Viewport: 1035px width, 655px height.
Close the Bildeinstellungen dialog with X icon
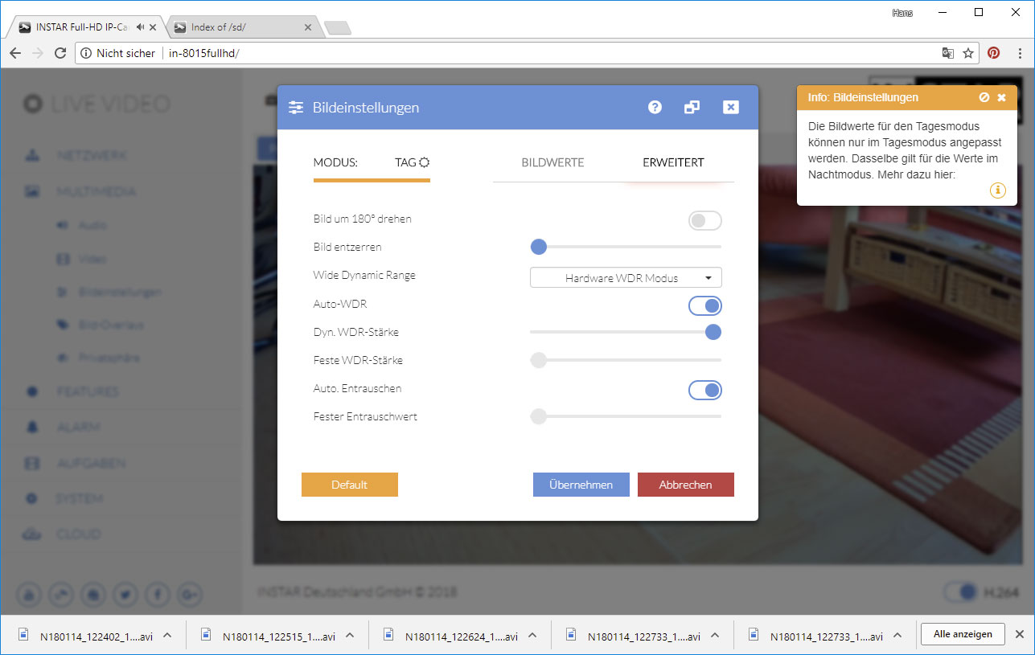click(730, 107)
